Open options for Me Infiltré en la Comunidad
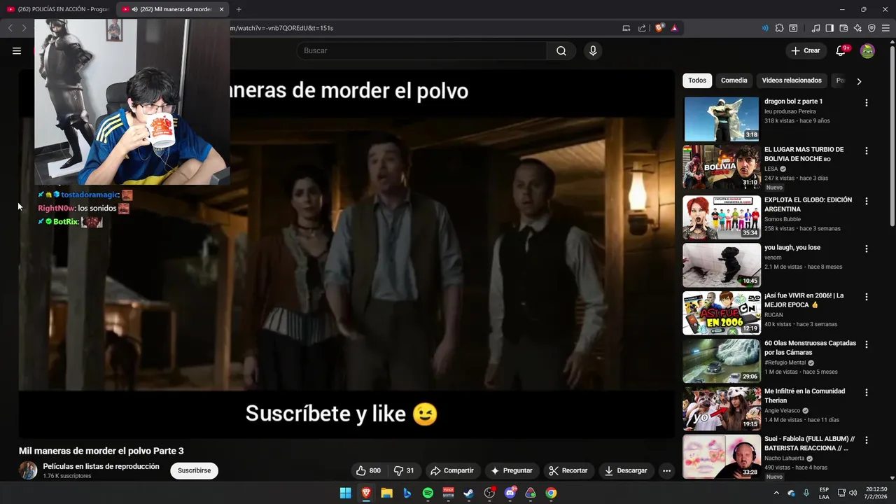 point(867,392)
